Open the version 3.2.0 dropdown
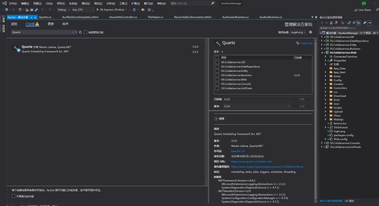 click(x=257, y=106)
